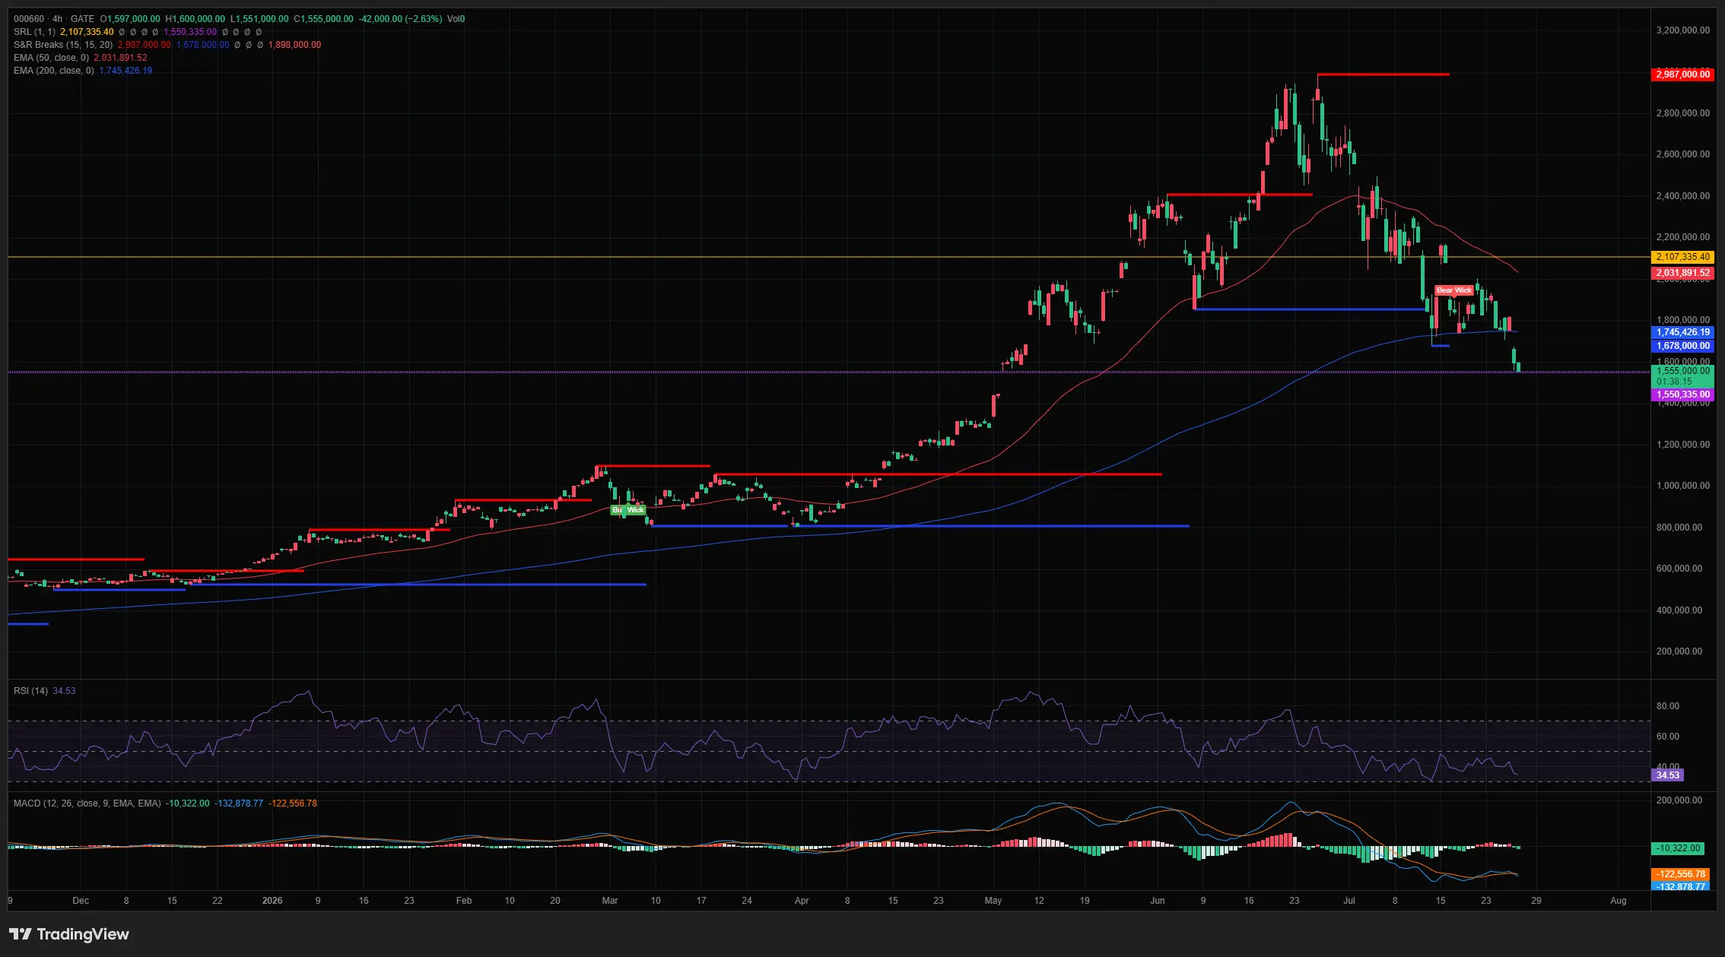Select the RSI (14) pane legend
Screen dimensions: 1725x957
click(30, 691)
